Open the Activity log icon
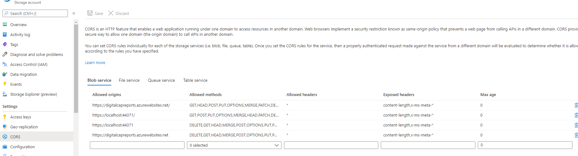This screenshot has width=578, height=156. click(x=5, y=34)
